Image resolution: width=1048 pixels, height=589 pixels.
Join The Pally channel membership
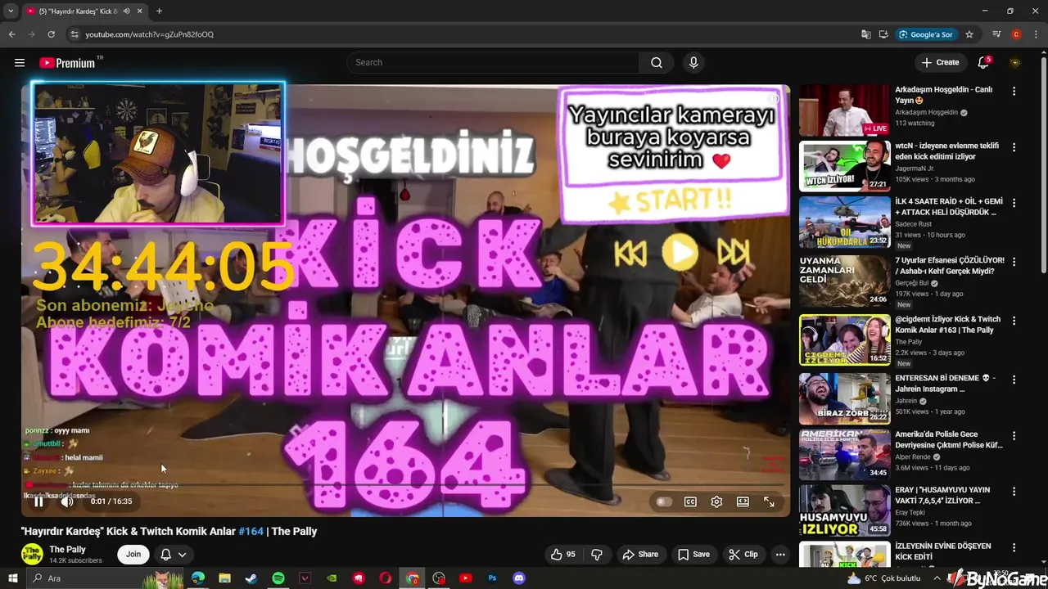point(133,555)
